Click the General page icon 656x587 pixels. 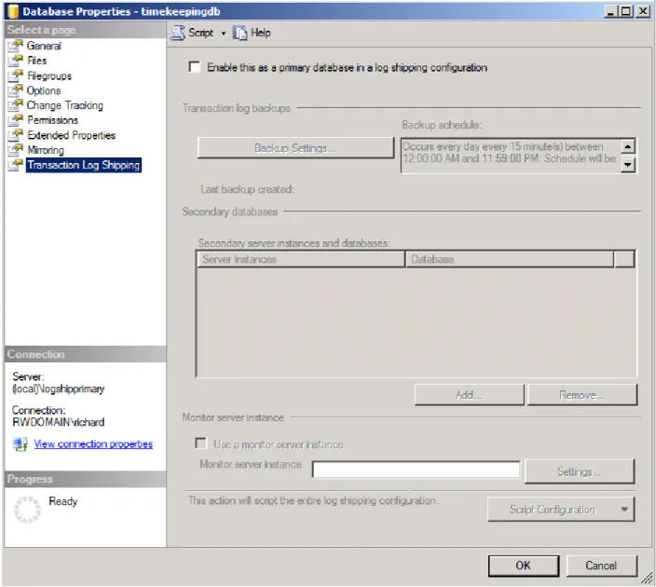pyautogui.click(x=16, y=46)
